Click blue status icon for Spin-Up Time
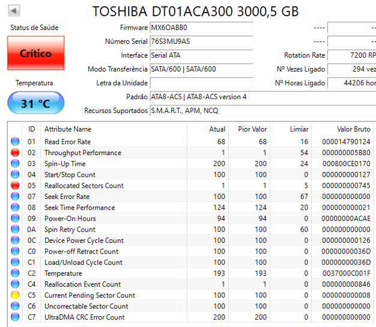Image resolution: width=376 pixels, height=327 pixels. (x=15, y=163)
